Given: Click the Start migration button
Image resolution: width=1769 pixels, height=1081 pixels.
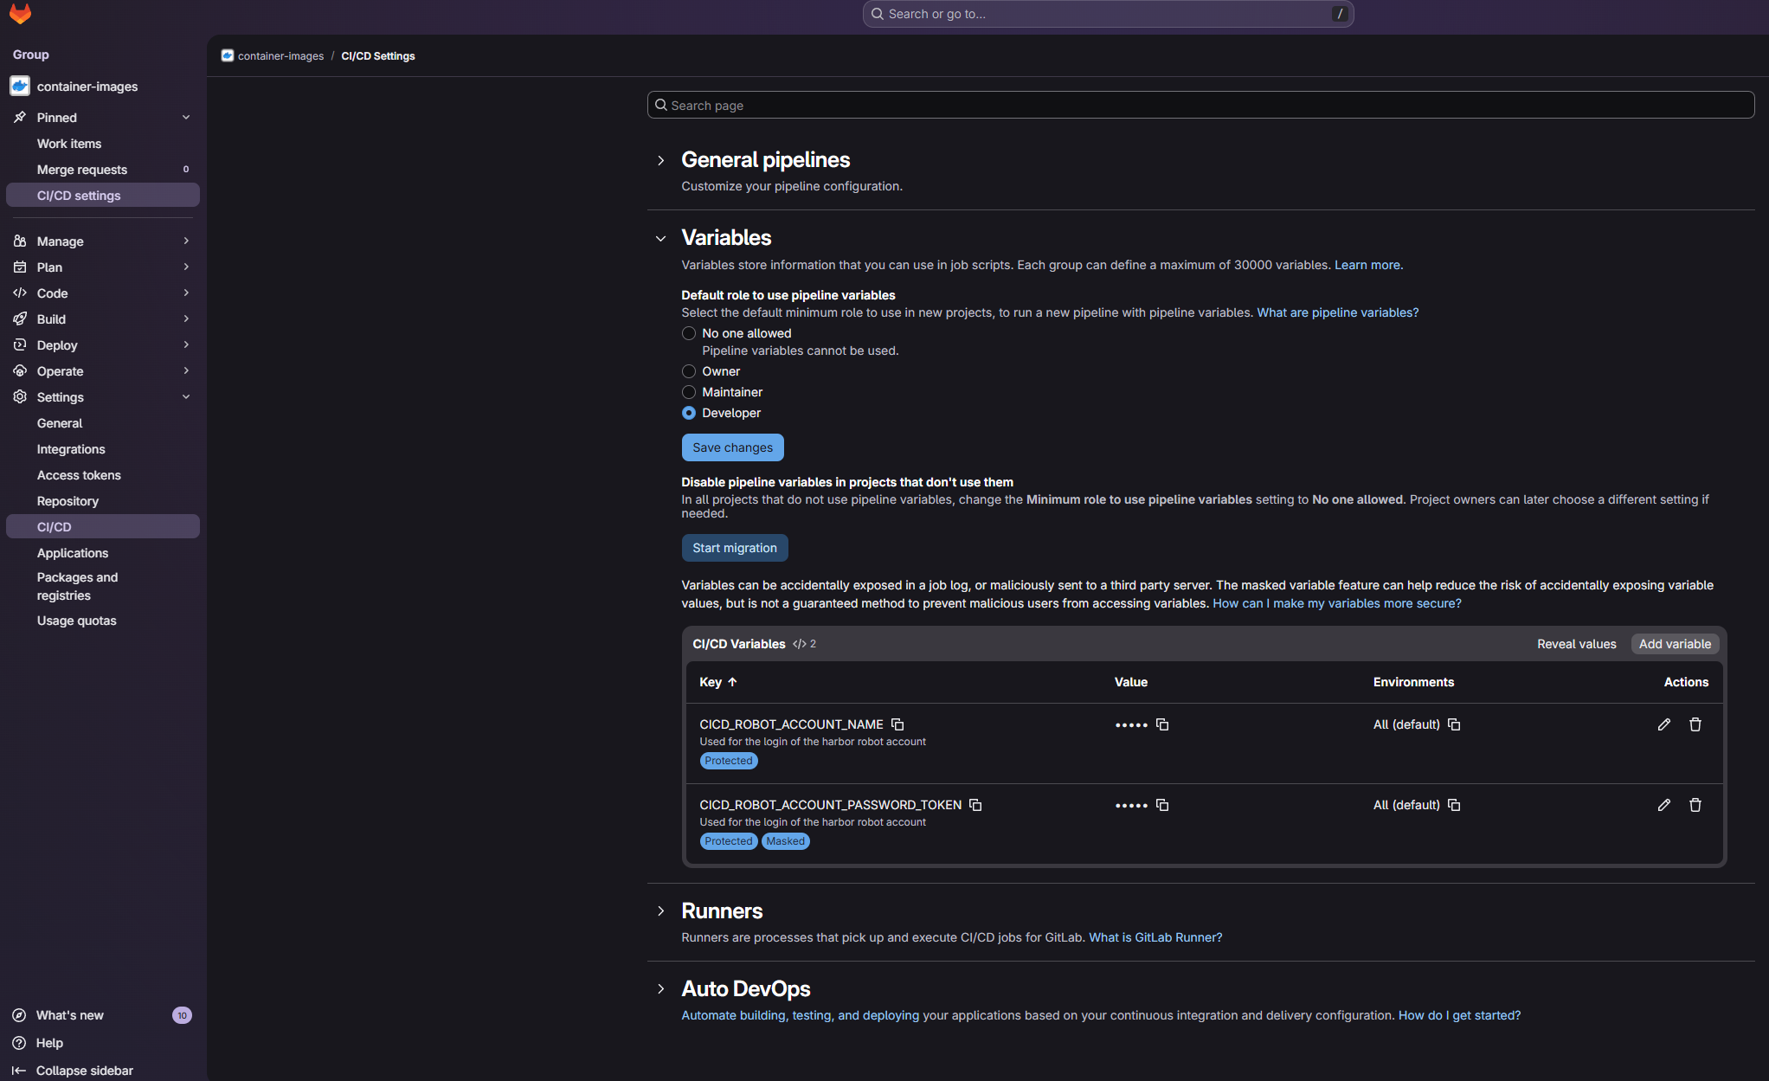Looking at the screenshot, I should coord(734,548).
